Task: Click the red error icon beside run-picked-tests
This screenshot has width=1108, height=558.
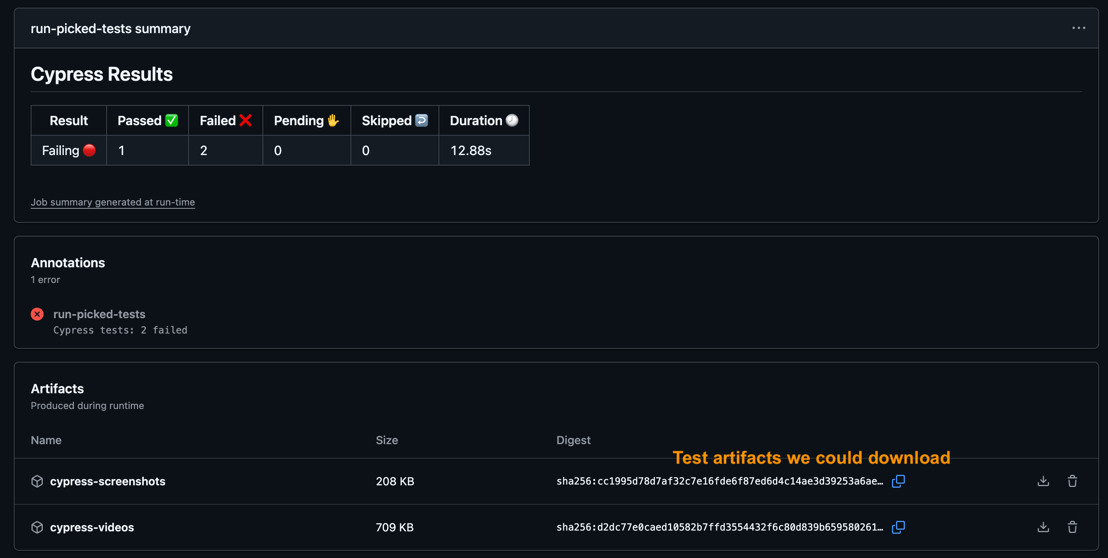Action: click(x=38, y=314)
